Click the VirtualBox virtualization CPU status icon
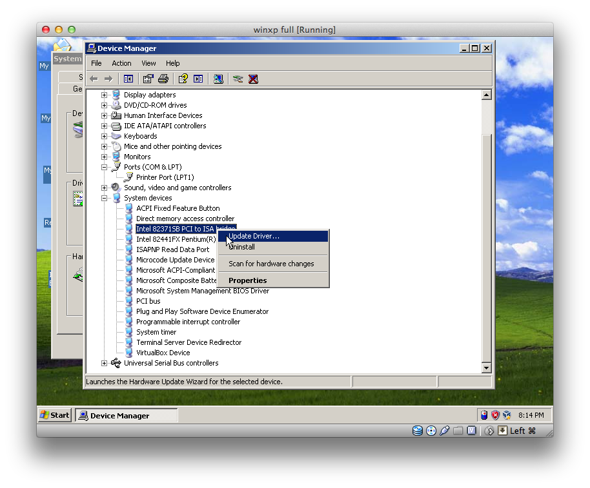The height and width of the screenshot is (488, 590). [471, 431]
